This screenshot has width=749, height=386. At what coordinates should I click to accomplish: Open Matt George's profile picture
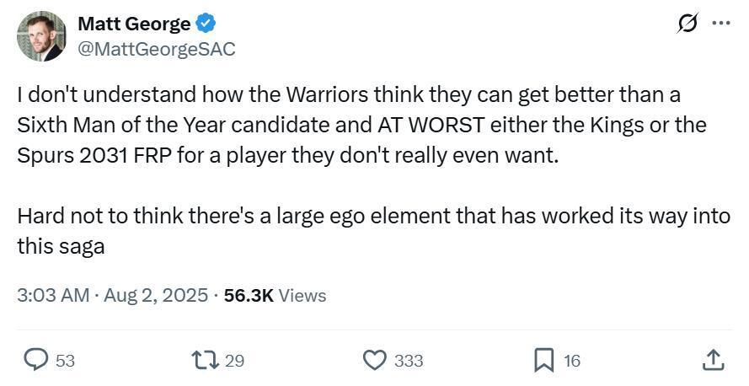pyautogui.click(x=41, y=36)
